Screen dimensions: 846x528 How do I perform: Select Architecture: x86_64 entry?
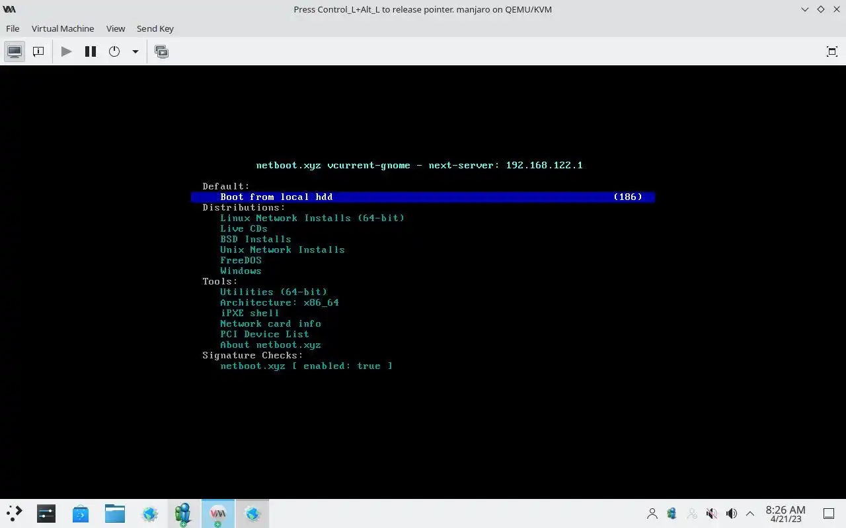[x=280, y=302]
